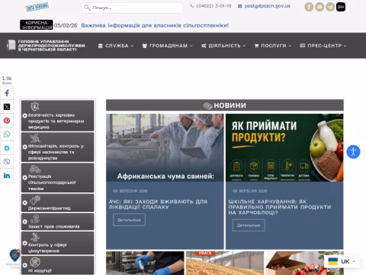Click the (04622) 3-01-19 phone number
366x275 pixels.
213,6
